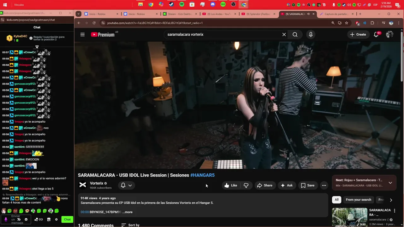The width and height of the screenshot is (404, 227).
Task: Run search with the magnifier button
Action: (x=295, y=35)
